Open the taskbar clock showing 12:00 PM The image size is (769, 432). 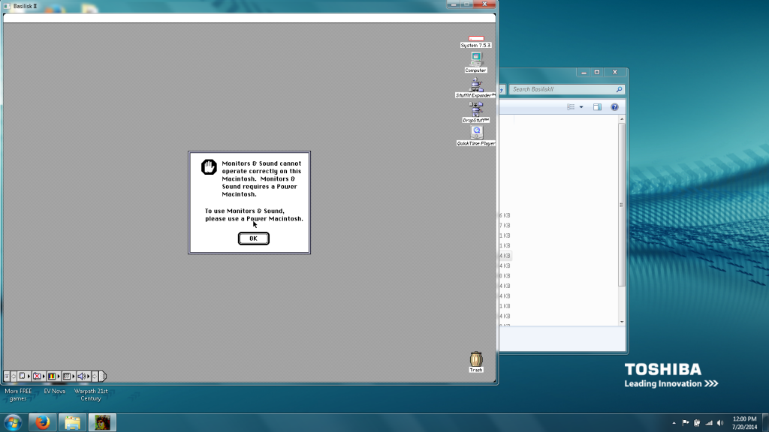(744, 423)
